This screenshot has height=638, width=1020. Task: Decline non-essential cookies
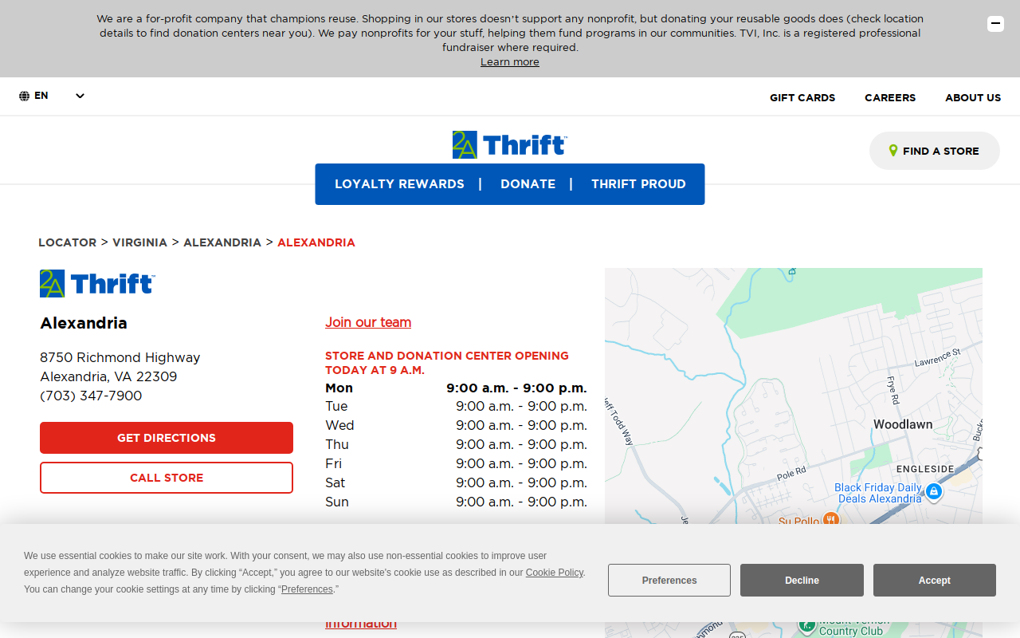pos(802,581)
